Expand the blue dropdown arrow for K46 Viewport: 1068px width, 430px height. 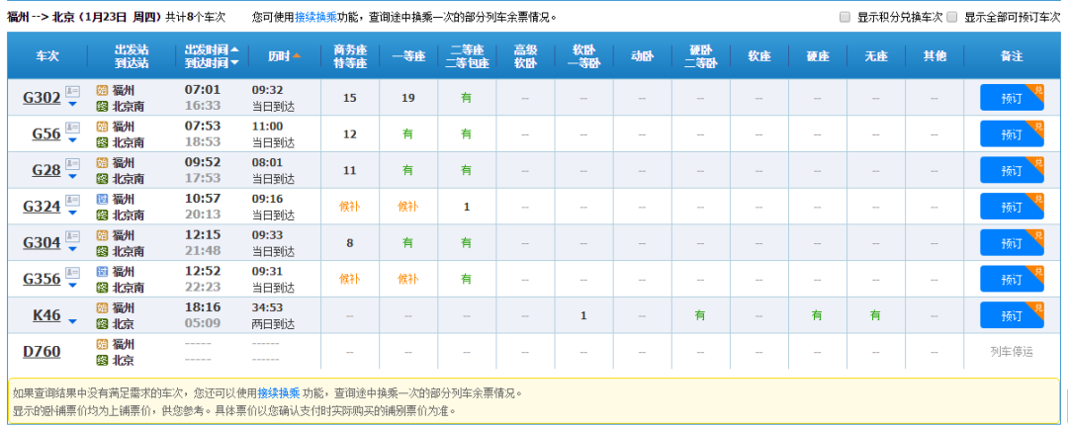pyautogui.click(x=72, y=321)
